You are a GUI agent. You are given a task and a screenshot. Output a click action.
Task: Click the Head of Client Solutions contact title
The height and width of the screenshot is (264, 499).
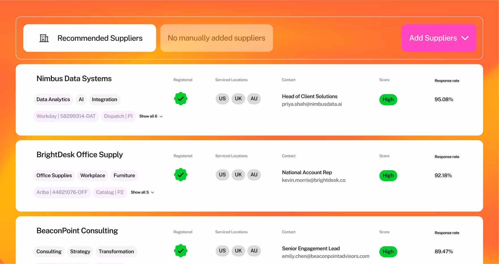point(310,97)
